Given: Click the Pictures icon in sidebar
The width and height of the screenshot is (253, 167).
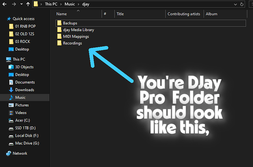Looking at the screenshot, I should [x=11, y=105].
